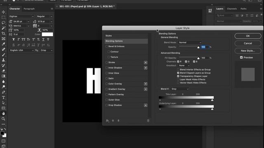This screenshot has width=264, height=148.
Task: Select the Frame tool
Action: 3,39
